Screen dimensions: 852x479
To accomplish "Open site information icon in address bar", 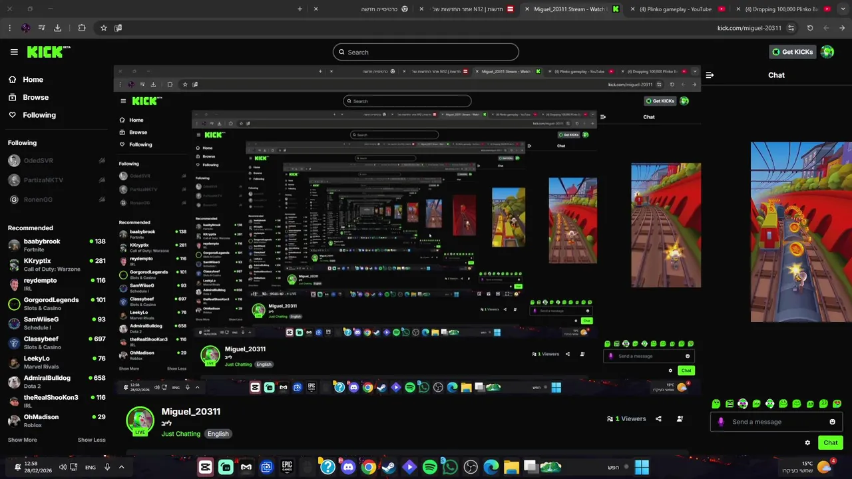I will [791, 28].
